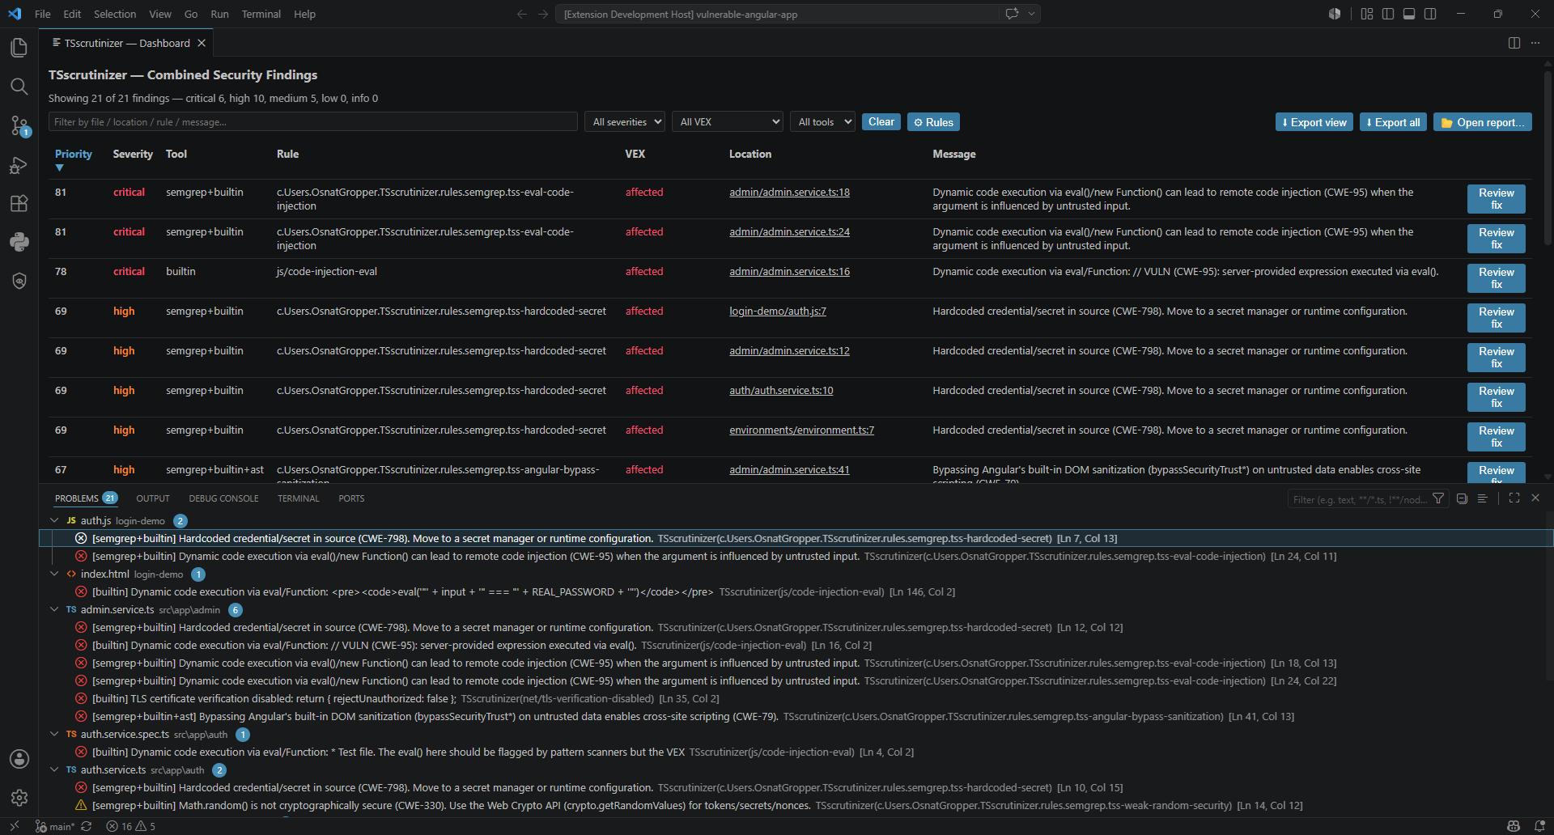
Task: Open the Rules button
Action: 933,122
